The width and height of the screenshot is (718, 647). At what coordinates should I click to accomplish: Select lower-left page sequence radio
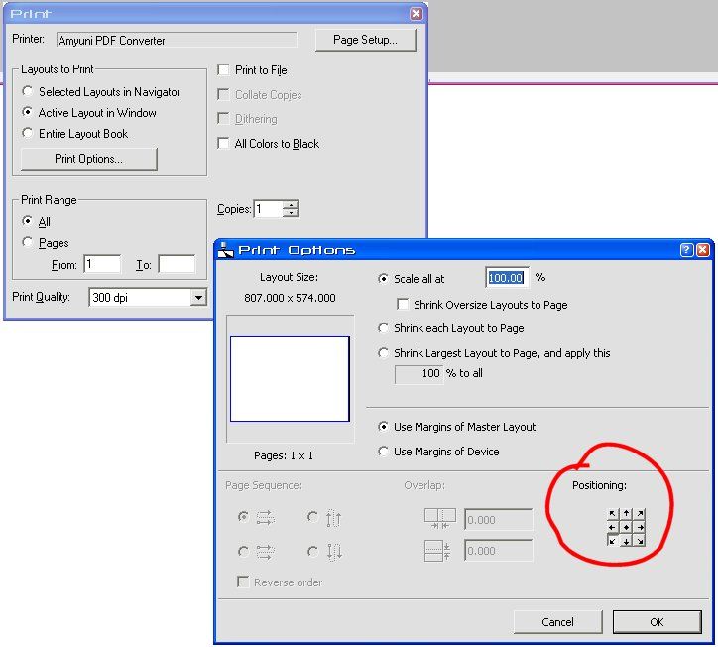[x=243, y=551]
